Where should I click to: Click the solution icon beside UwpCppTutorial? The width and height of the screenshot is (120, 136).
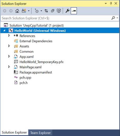[6, 25]
